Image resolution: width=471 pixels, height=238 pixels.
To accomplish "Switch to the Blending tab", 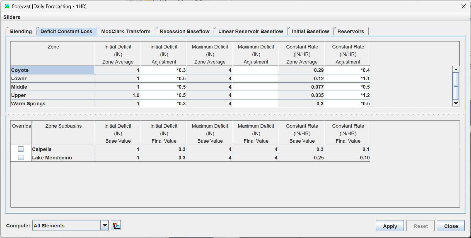I will tap(21, 31).
